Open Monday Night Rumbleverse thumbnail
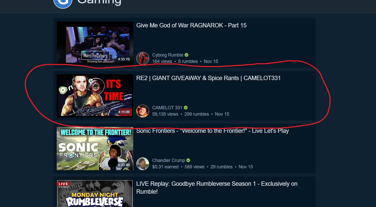376x207 pixels. click(x=95, y=193)
